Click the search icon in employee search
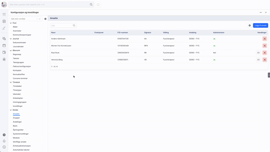The width and height of the screenshot is (270, 152). pyautogui.click(x=74, y=25)
